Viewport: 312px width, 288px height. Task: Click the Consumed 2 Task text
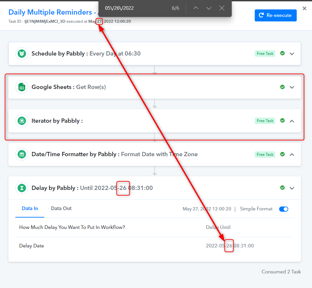[x=281, y=272]
